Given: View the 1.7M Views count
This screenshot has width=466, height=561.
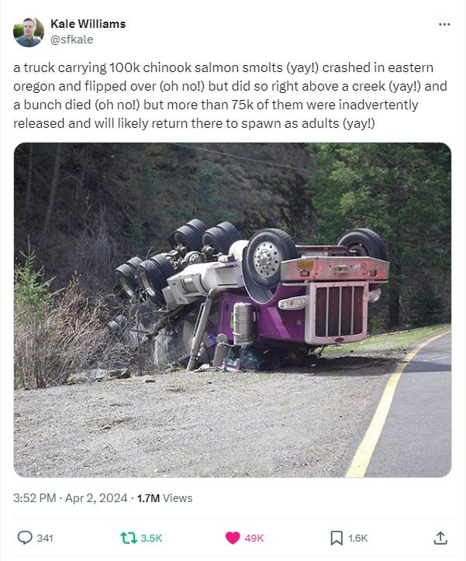Looking at the screenshot, I should [x=164, y=498].
